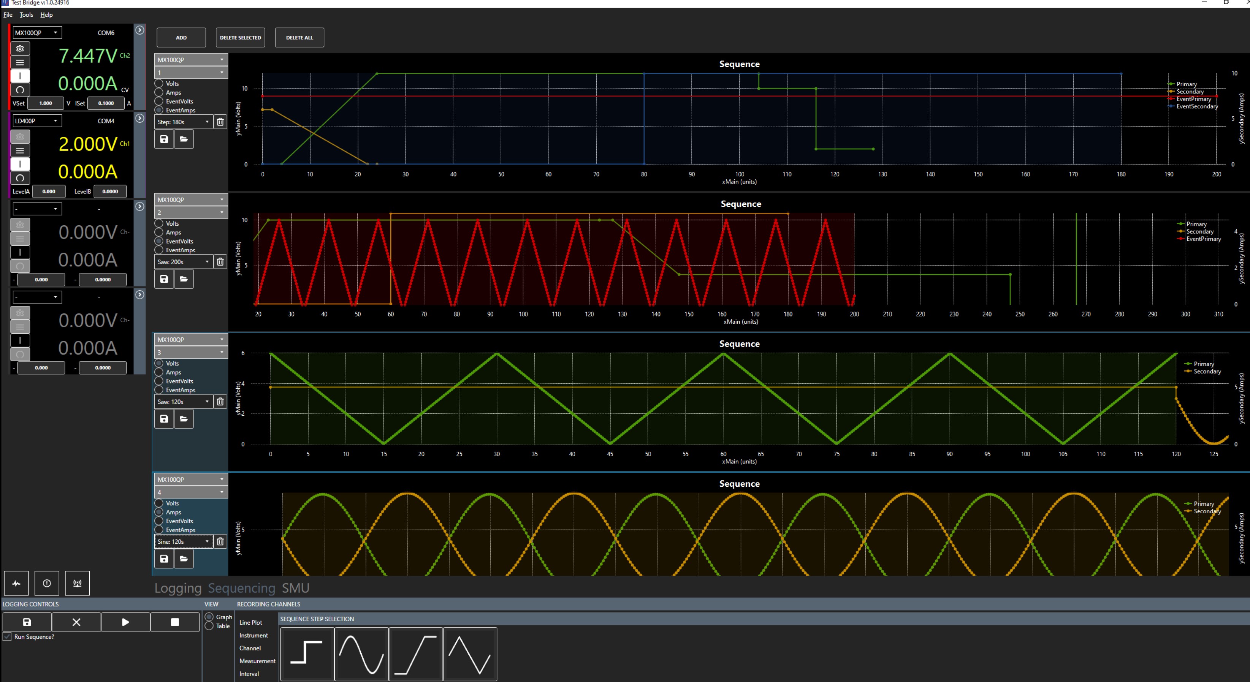
Task: Select Graph view radio button
Action: pos(210,617)
